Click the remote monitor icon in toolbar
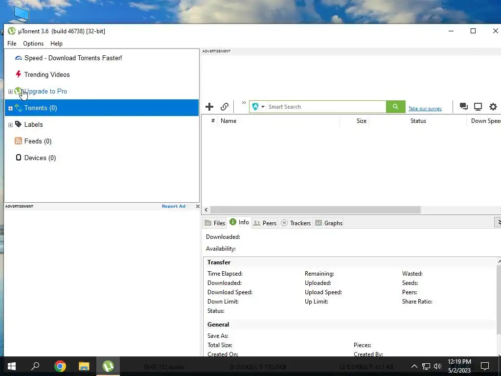Viewport: 501px width, 376px height. [x=478, y=106]
